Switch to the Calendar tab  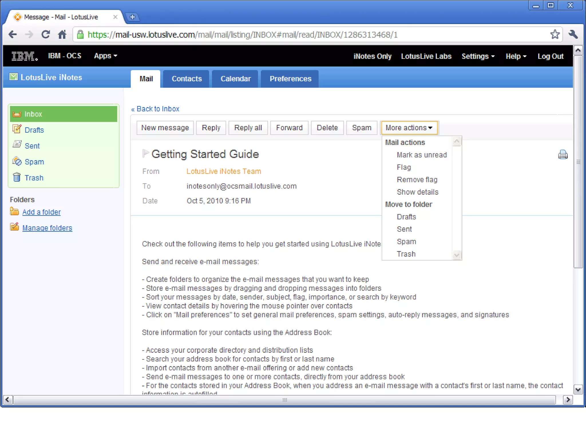[x=235, y=79]
